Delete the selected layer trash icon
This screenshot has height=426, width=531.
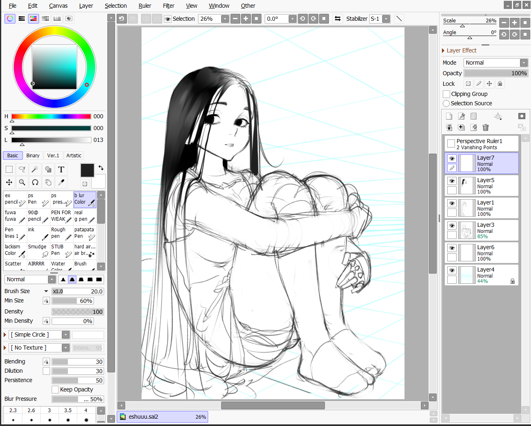[485, 128]
